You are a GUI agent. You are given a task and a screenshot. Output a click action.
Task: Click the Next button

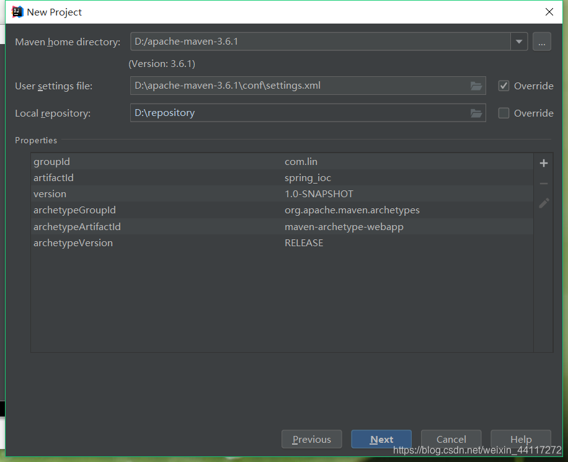click(381, 439)
